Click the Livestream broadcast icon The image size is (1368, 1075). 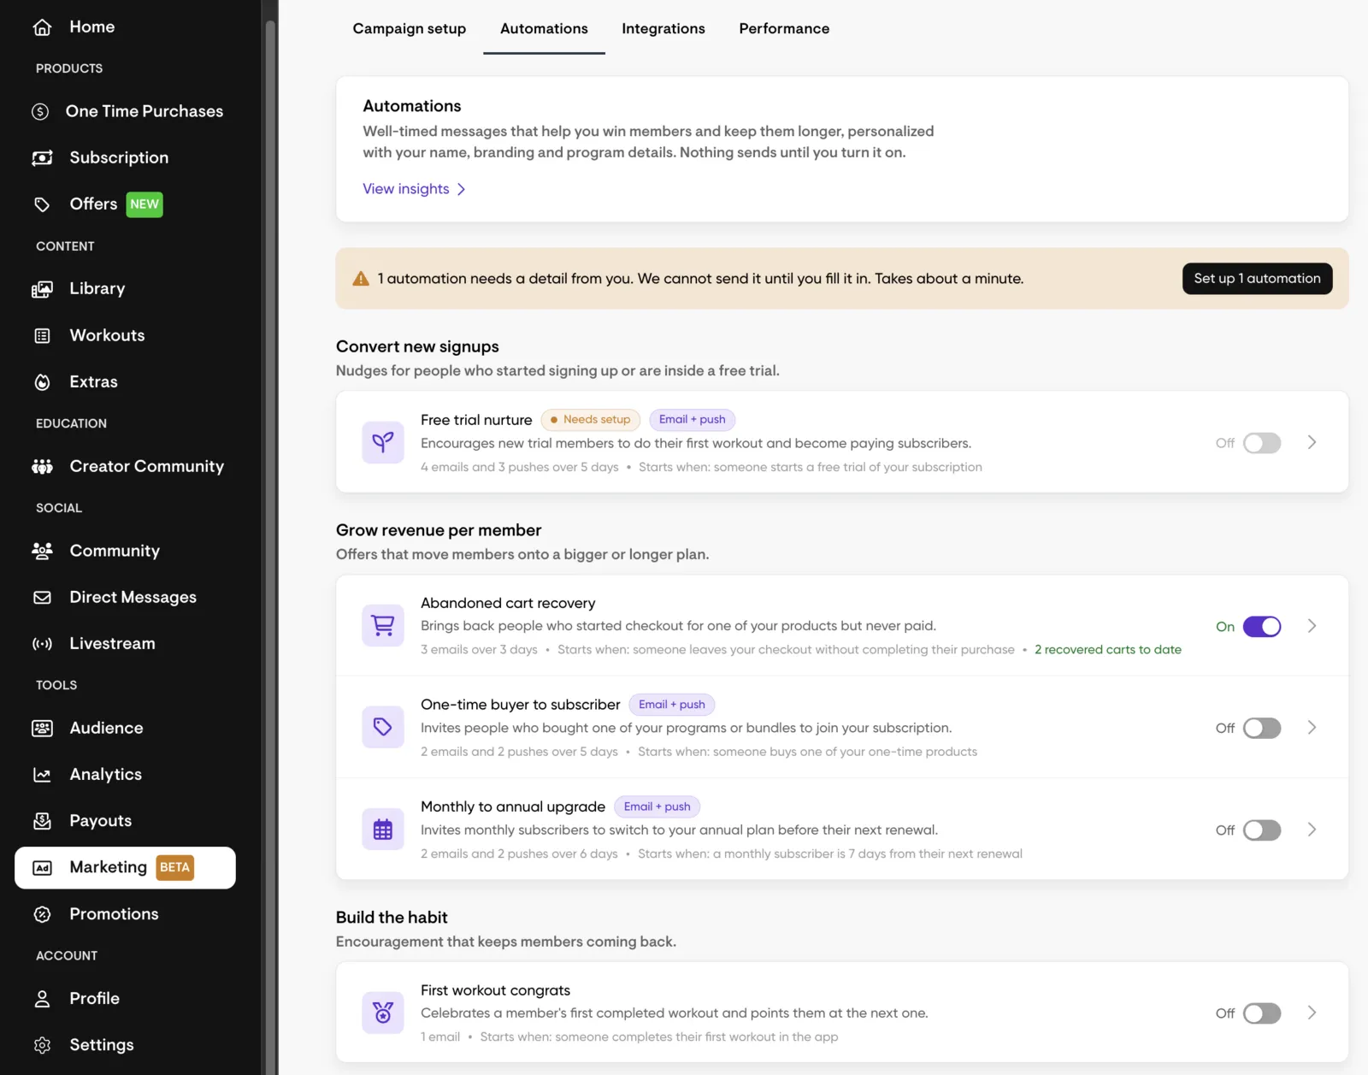(42, 644)
